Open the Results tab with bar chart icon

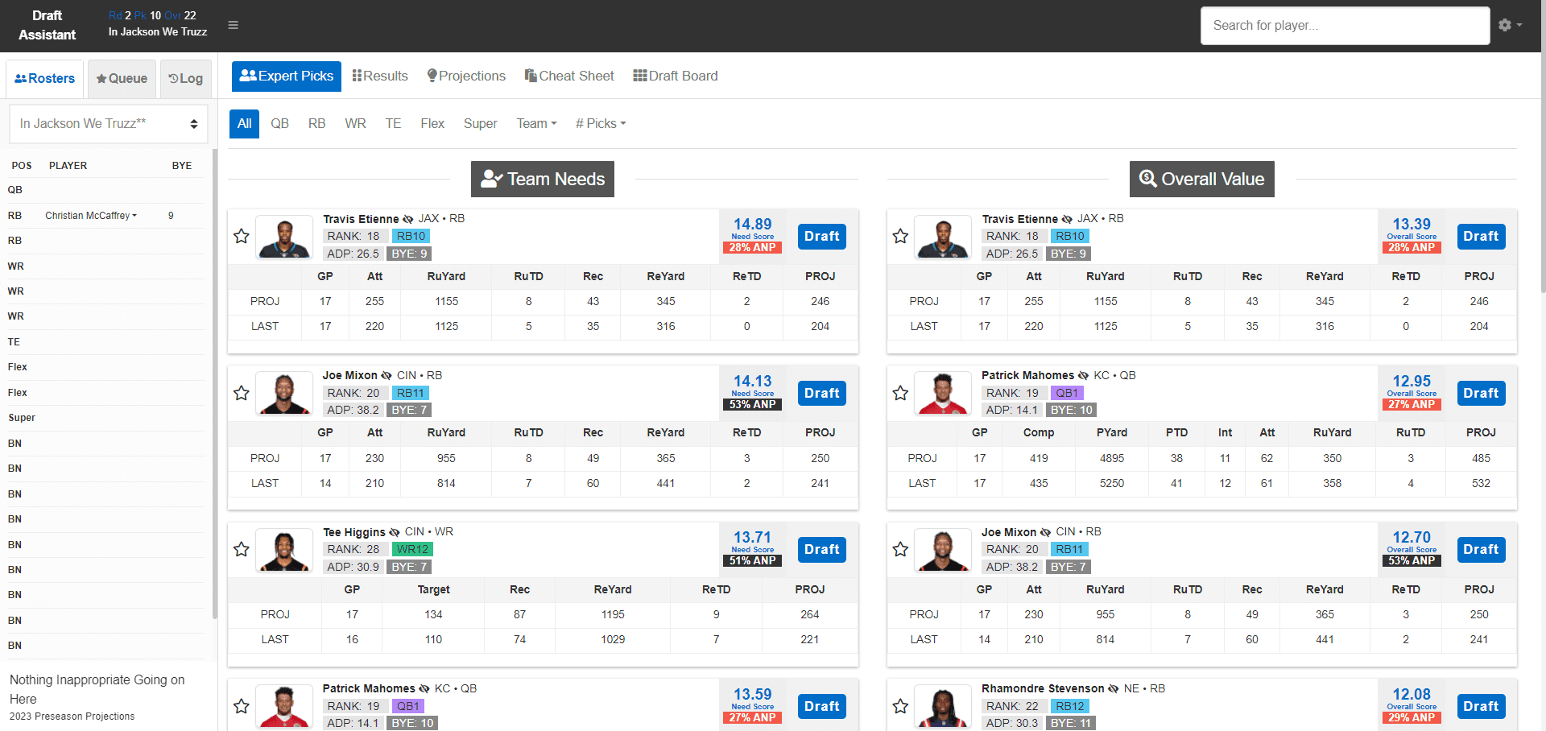click(x=379, y=76)
